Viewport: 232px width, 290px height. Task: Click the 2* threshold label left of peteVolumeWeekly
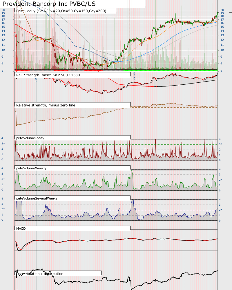[3, 179]
